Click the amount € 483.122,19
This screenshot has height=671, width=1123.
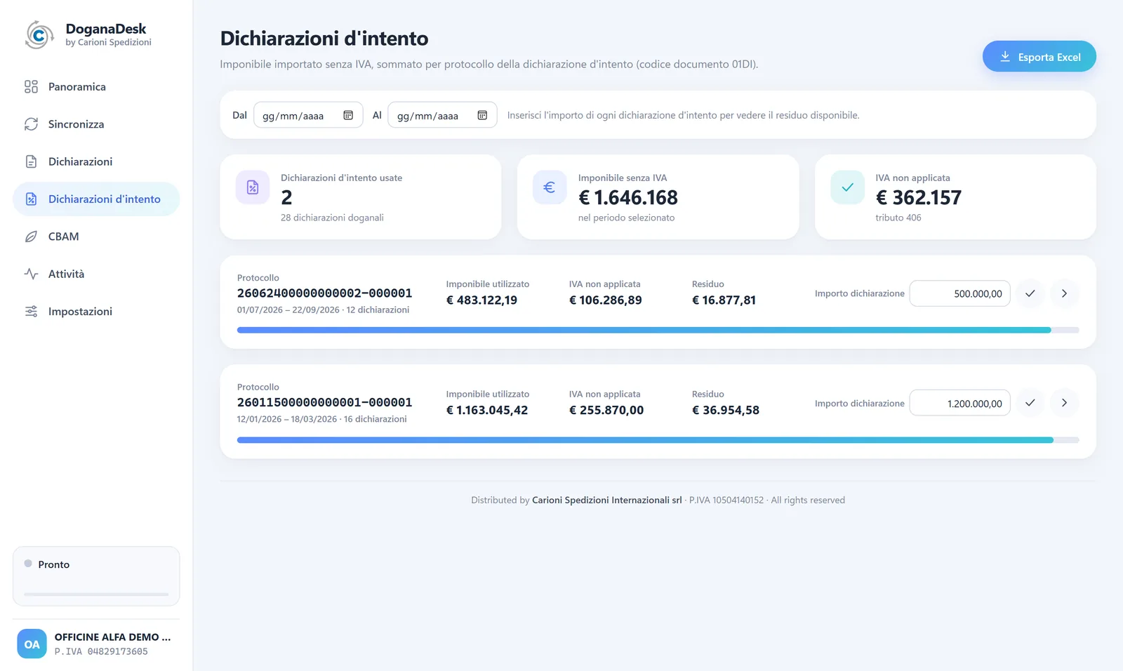[x=481, y=300]
